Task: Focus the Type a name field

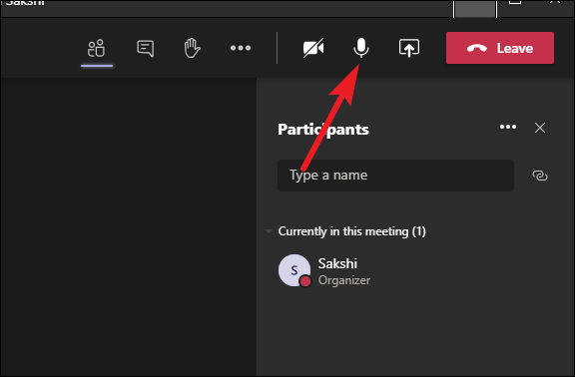Action: [395, 176]
